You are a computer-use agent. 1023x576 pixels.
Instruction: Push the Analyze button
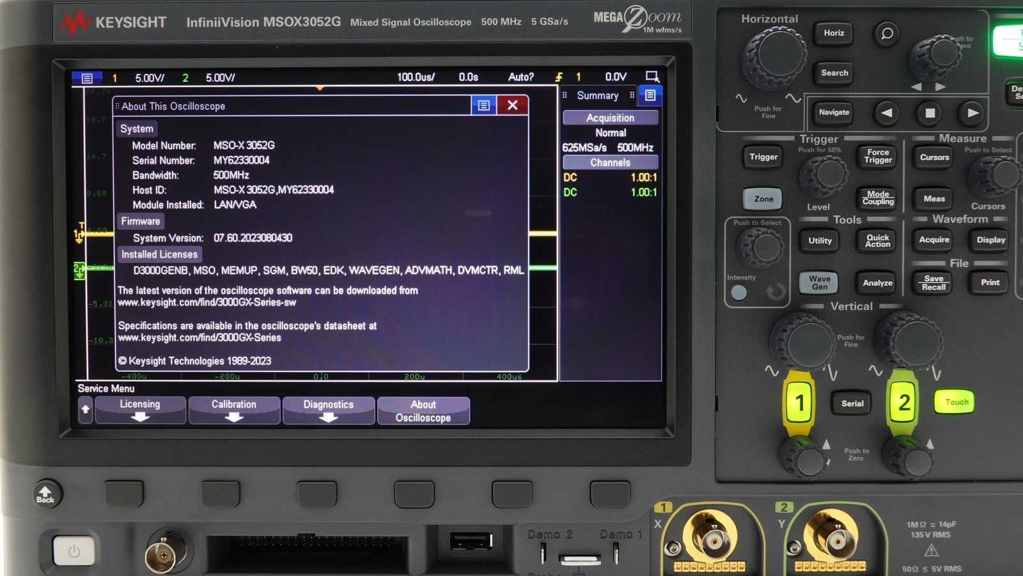pos(878,283)
